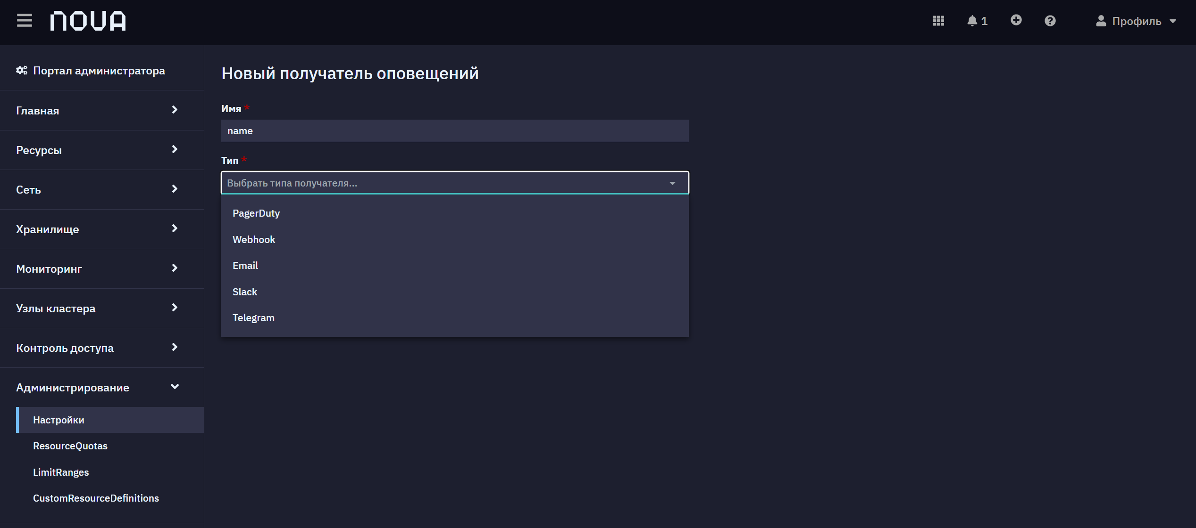Open Настройки in the sidebar
The height and width of the screenshot is (528, 1196).
click(x=110, y=420)
